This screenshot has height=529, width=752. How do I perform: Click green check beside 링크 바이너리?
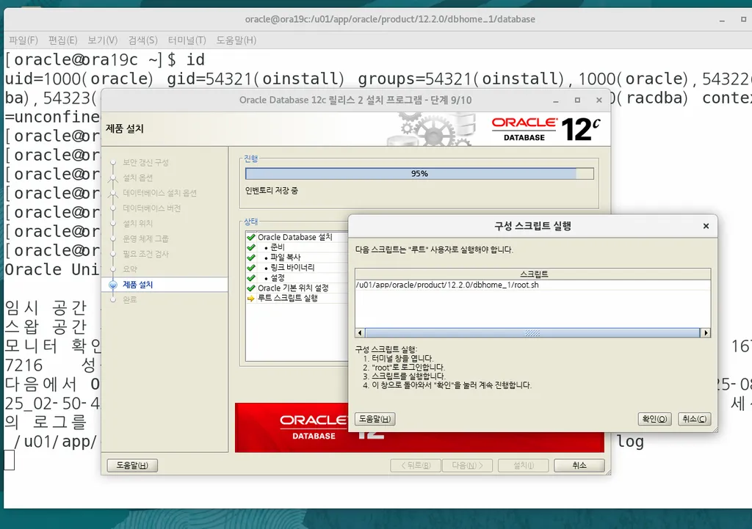pyautogui.click(x=251, y=268)
